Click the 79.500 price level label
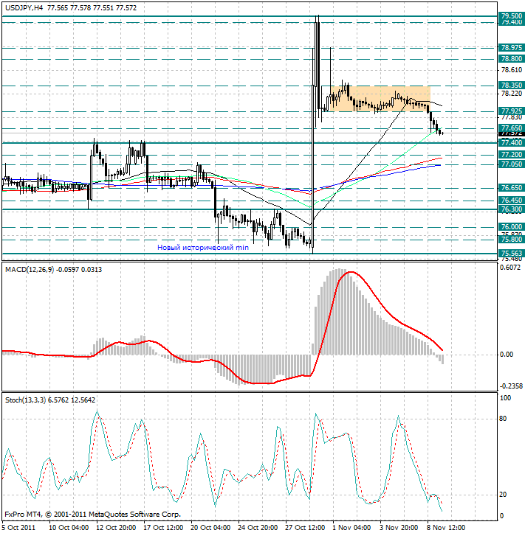Image resolution: width=525 pixels, height=533 pixels. pyautogui.click(x=512, y=15)
